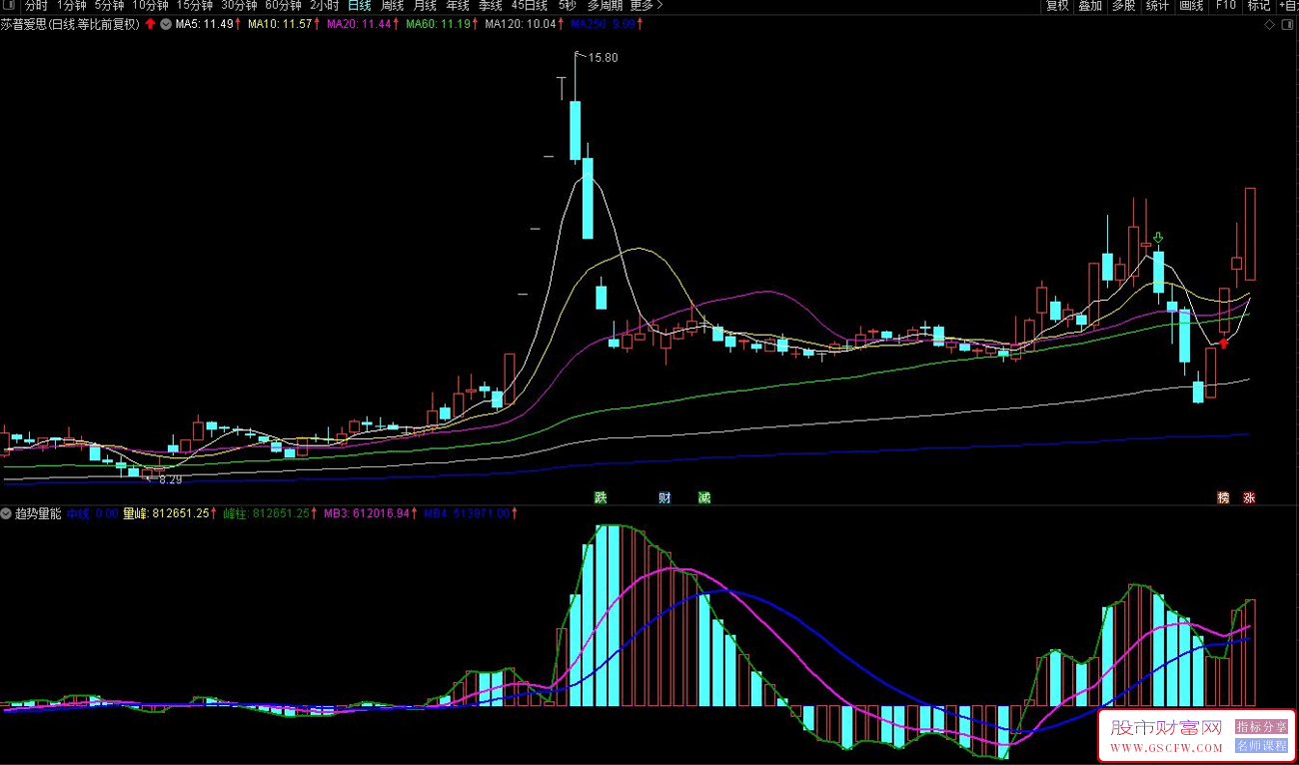The width and height of the screenshot is (1299, 765).
Task: Click the 趋势量能 indicator name
Action: (x=38, y=513)
